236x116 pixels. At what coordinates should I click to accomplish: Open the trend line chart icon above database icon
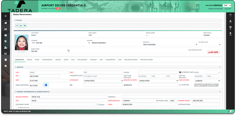click(x=5, y=54)
